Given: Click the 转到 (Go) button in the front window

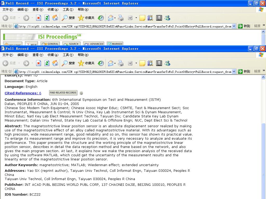Looking at the screenshot, I should (244, 72).
